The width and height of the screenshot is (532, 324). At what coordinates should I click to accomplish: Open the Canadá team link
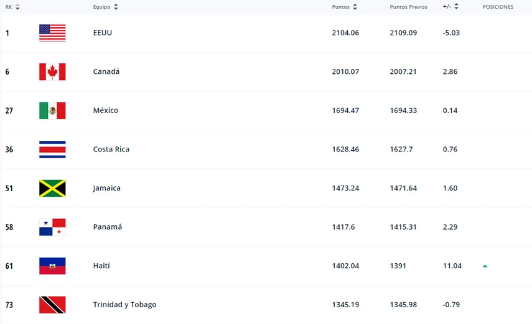[106, 71]
